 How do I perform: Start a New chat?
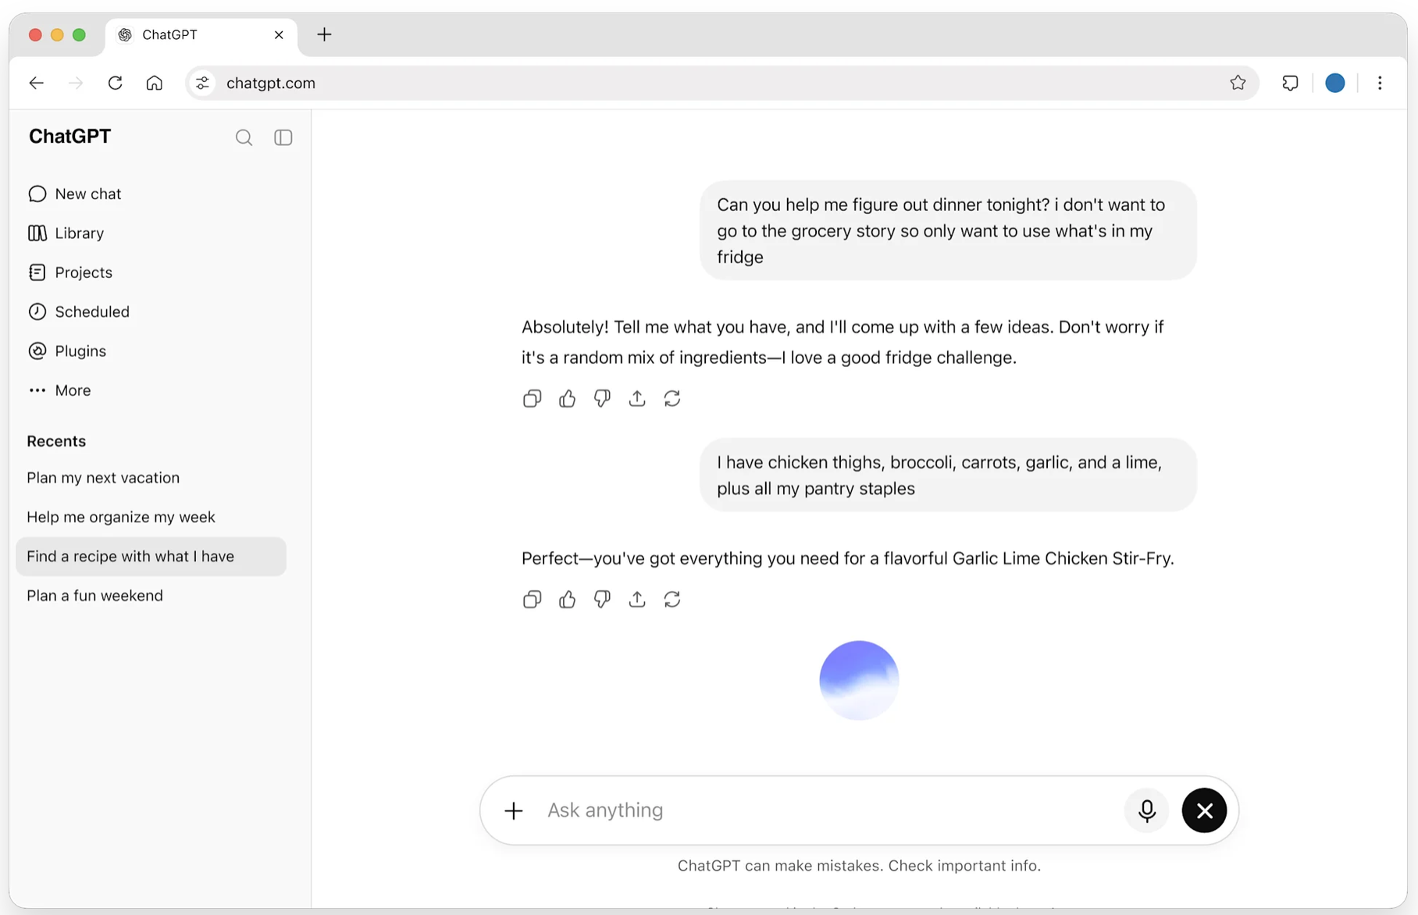(75, 194)
